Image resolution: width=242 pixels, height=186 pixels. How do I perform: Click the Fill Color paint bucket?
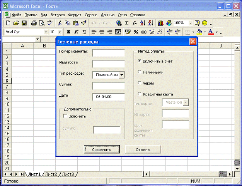[199, 32]
